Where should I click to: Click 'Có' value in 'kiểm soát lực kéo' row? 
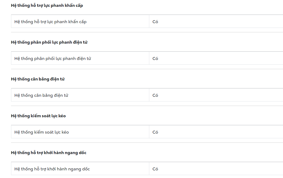(x=155, y=132)
